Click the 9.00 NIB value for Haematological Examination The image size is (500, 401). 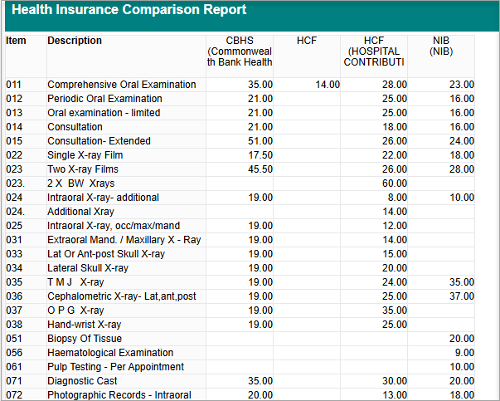click(x=464, y=353)
